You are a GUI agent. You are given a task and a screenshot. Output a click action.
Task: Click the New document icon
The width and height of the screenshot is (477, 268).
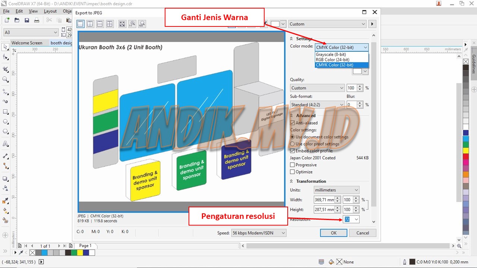(x=7, y=20)
